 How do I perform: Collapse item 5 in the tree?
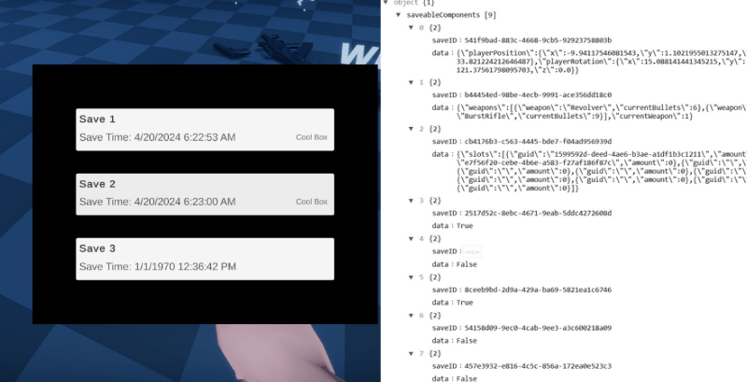tap(412, 277)
